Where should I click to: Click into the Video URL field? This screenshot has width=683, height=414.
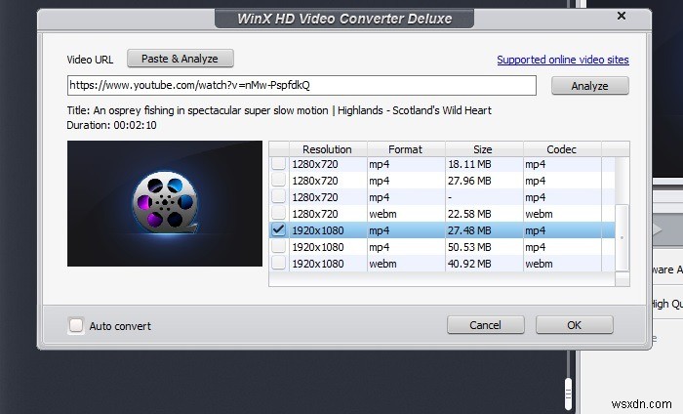coord(301,85)
